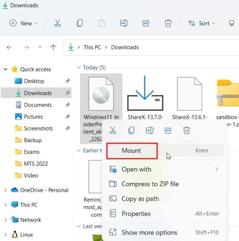The height and width of the screenshot is (241, 239).
Task: Click the Cut icon in the top toolbar
Action: (x=58, y=23)
